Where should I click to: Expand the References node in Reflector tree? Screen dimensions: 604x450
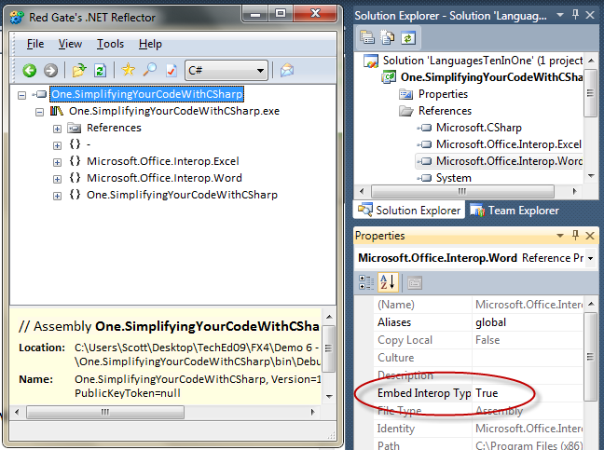[57, 129]
